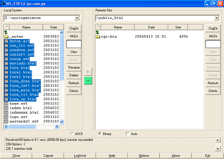Select the form_tit.html file name
This screenshot has width=224, height=159.
24,95
